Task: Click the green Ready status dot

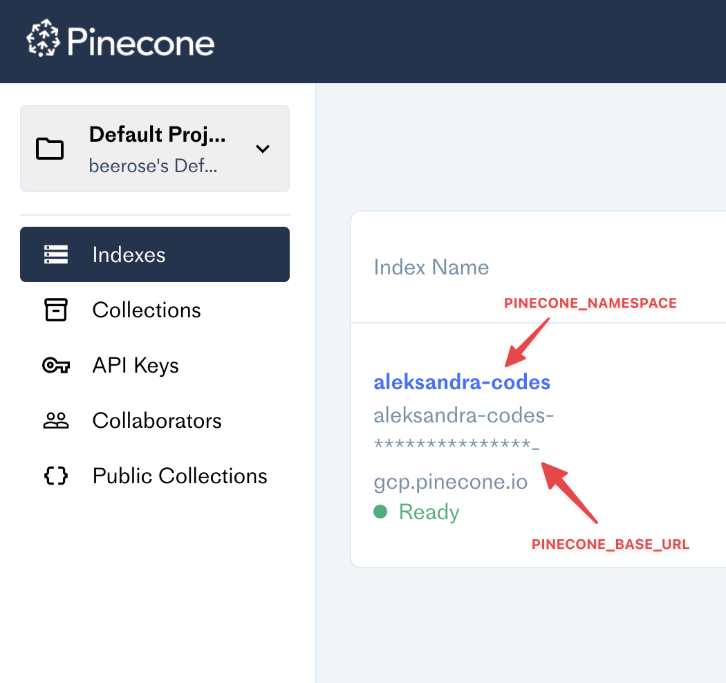Action: [x=380, y=512]
